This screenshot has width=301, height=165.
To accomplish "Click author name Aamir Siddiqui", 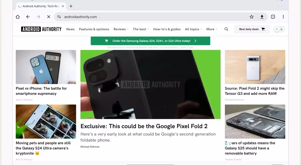I will coord(24,100).
